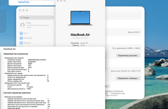Click the 15 дюймів, M3, 2024 subtitle
The width and height of the screenshot is (168, 109).
coord(80,38)
